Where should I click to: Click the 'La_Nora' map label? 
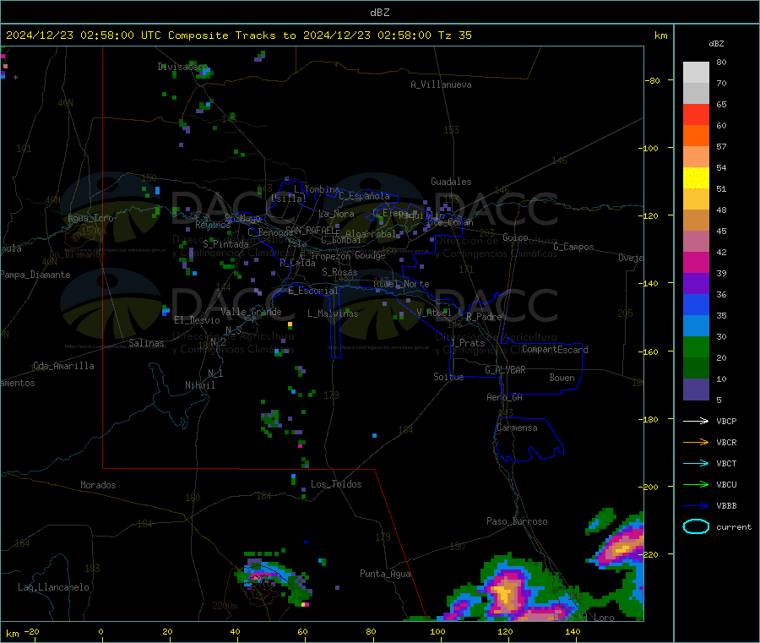coord(336,214)
